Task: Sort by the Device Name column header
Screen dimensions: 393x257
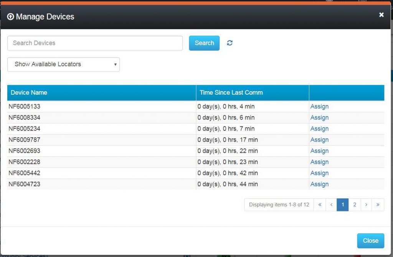Action: click(29, 93)
